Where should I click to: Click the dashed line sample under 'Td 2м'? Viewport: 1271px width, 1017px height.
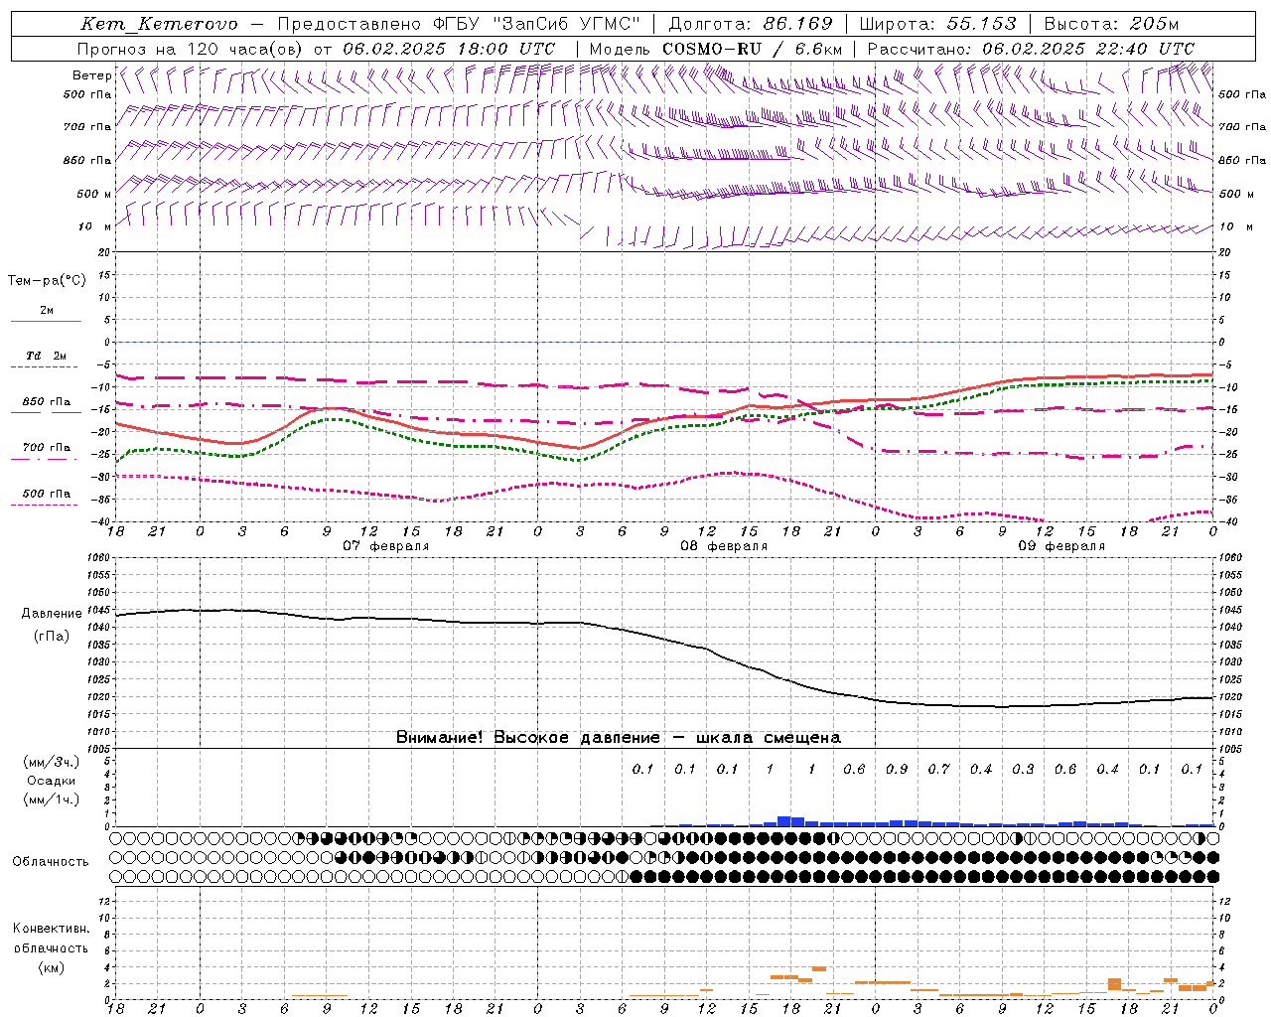coord(45,367)
